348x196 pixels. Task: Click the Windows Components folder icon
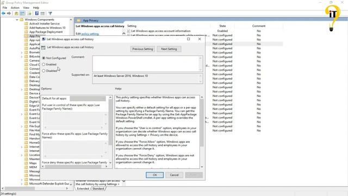(22, 20)
